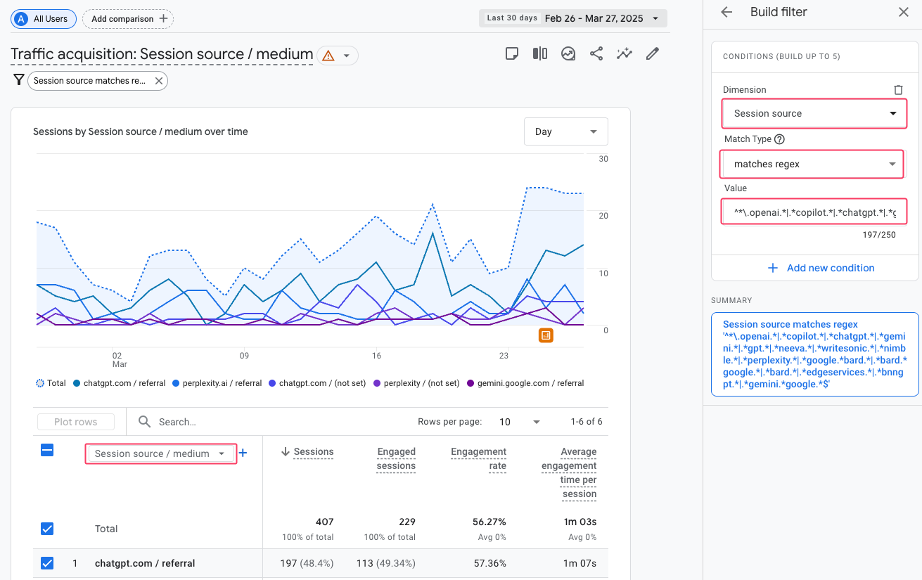Customize report with the pencil icon
Screen dimensions: 922x580
point(652,53)
